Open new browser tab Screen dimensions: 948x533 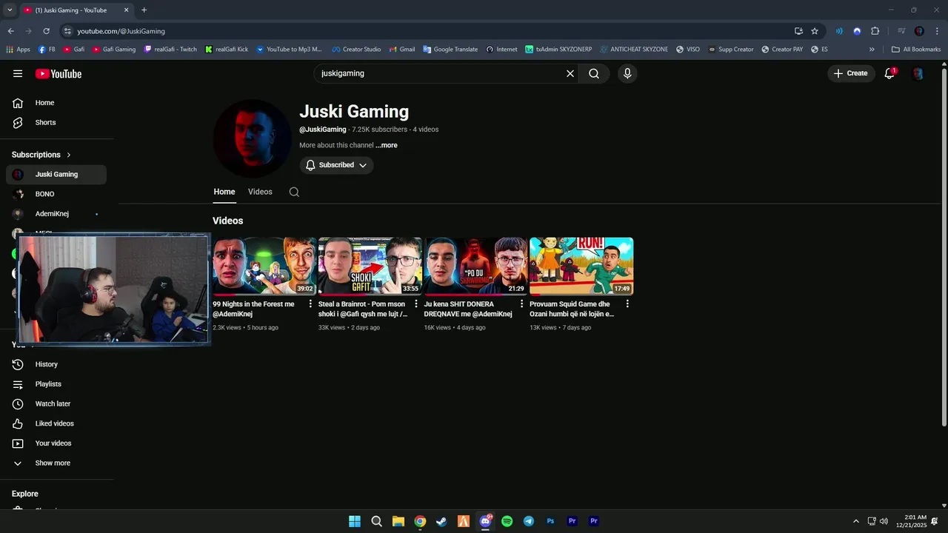tap(144, 10)
